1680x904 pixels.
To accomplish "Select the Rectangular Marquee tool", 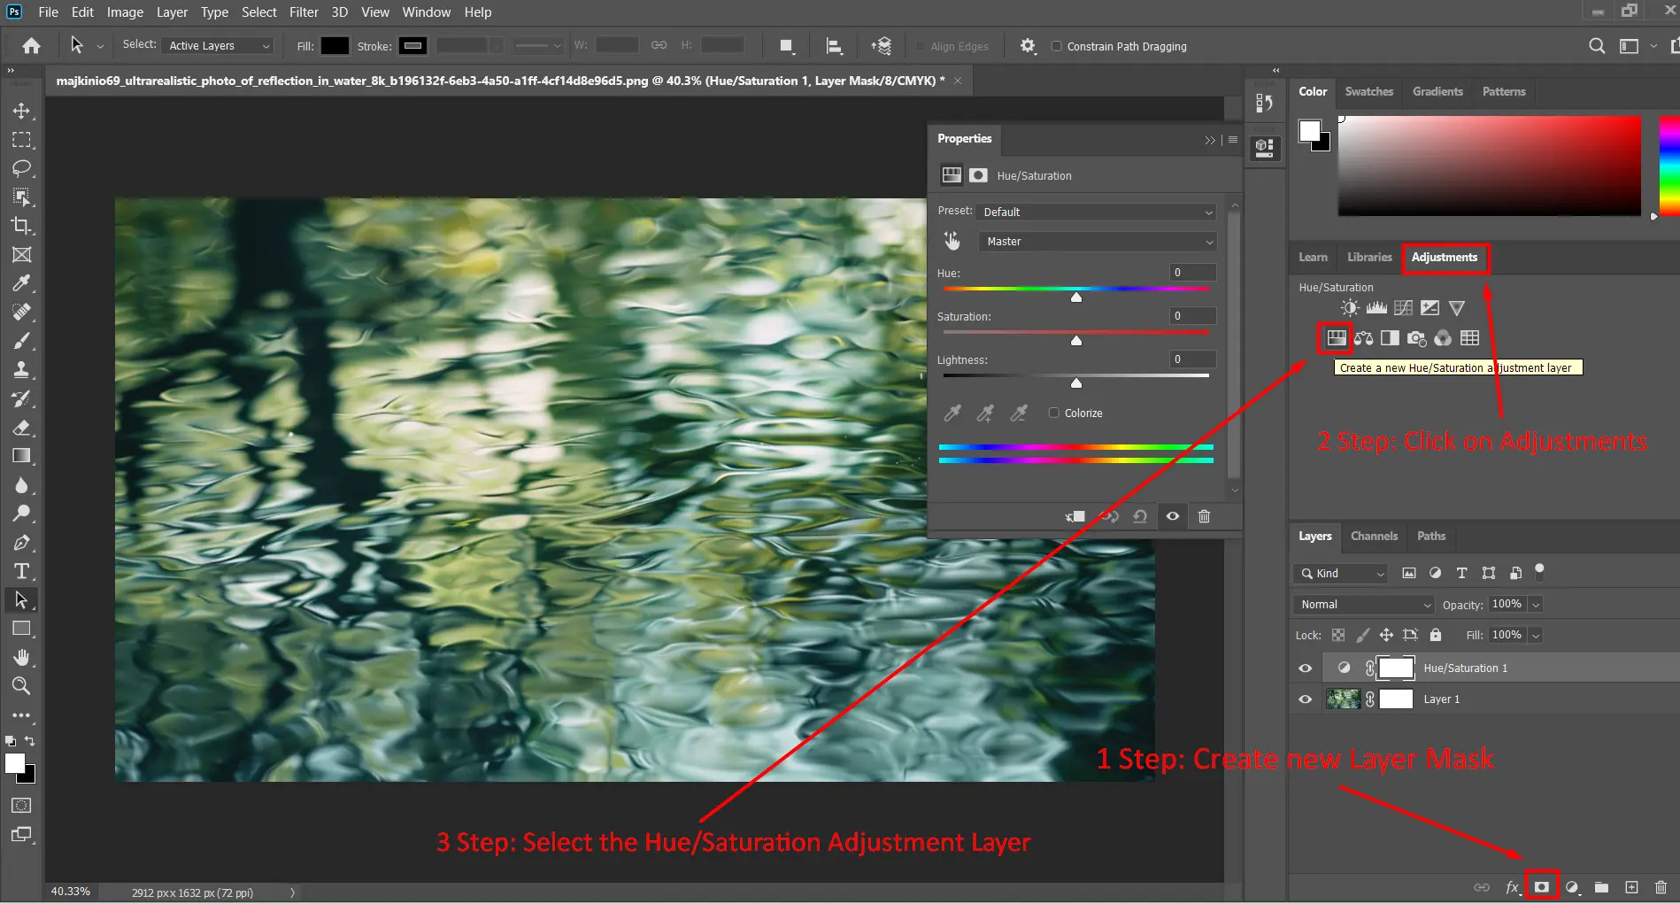I will 21,140.
